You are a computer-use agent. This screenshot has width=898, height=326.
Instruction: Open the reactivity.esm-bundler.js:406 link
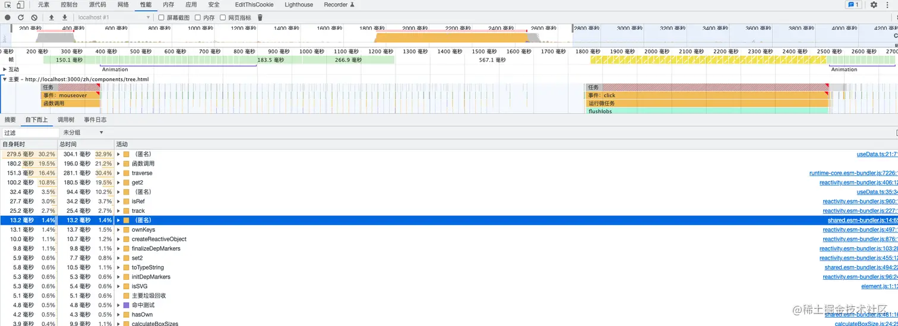859,183
